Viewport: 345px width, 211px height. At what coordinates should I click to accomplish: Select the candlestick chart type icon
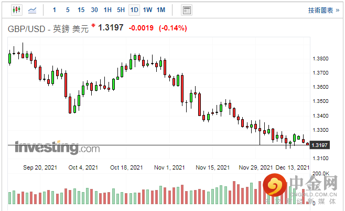[17, 10]
